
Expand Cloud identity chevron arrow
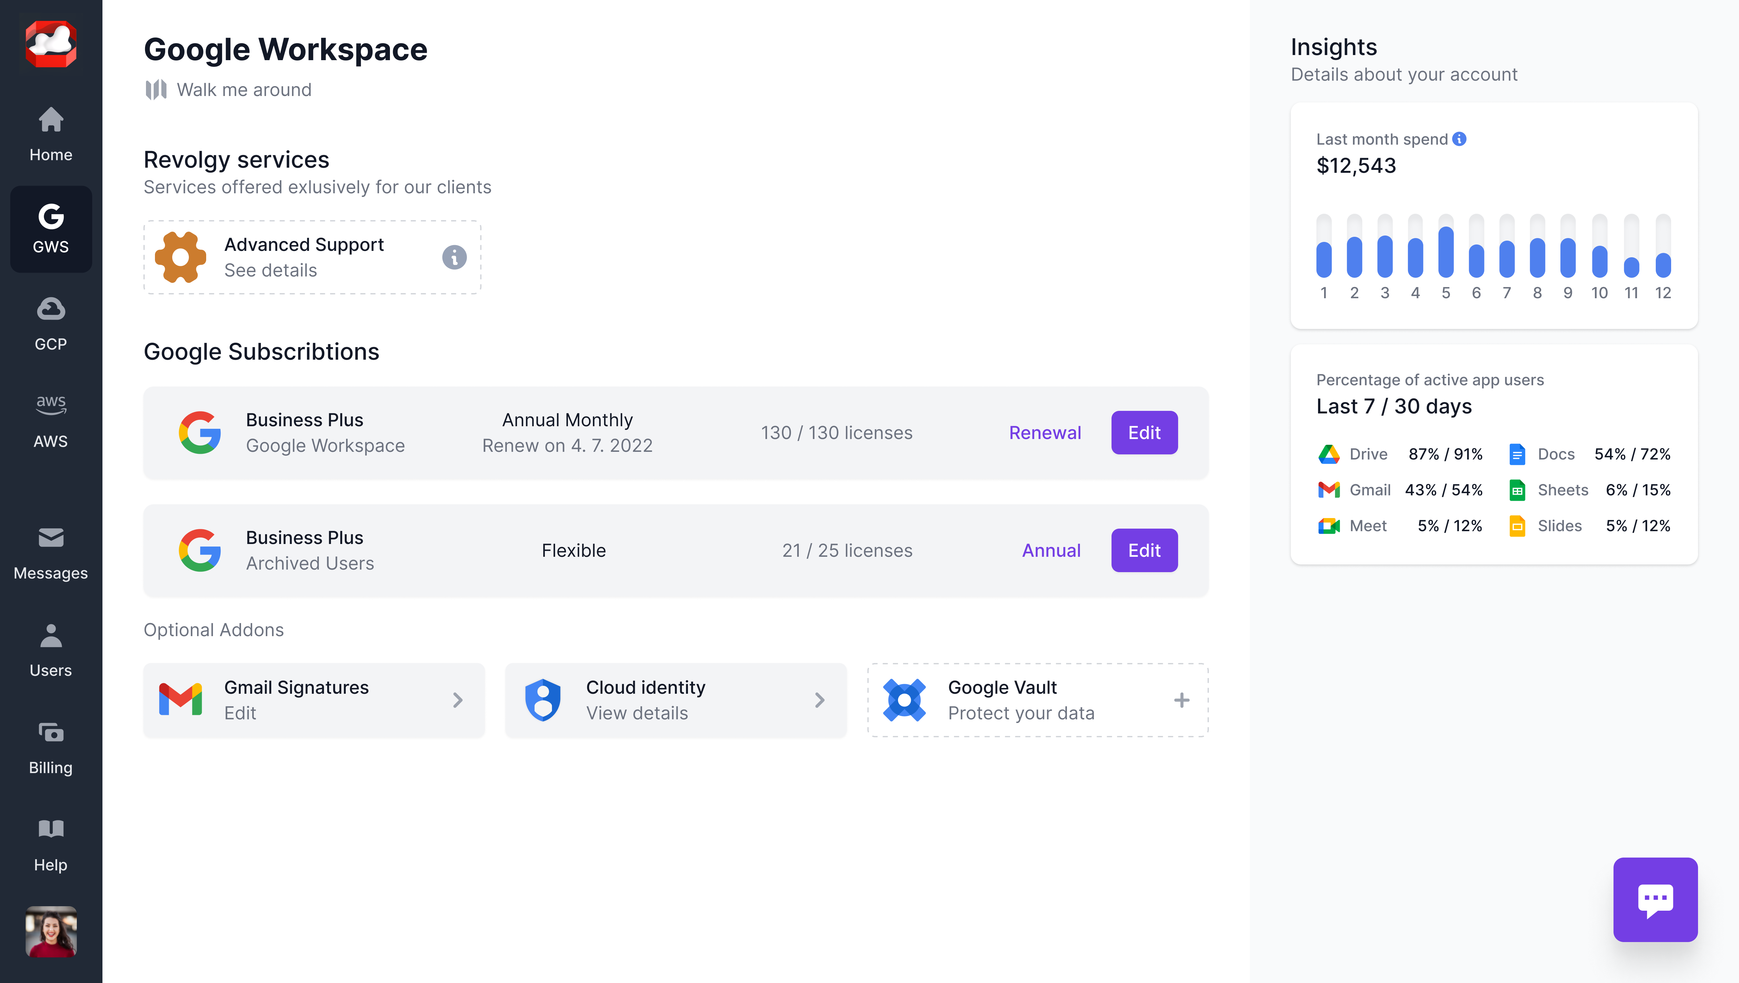pos(820,700)
